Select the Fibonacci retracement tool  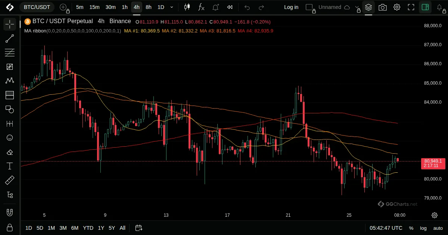tap(10, 53)
